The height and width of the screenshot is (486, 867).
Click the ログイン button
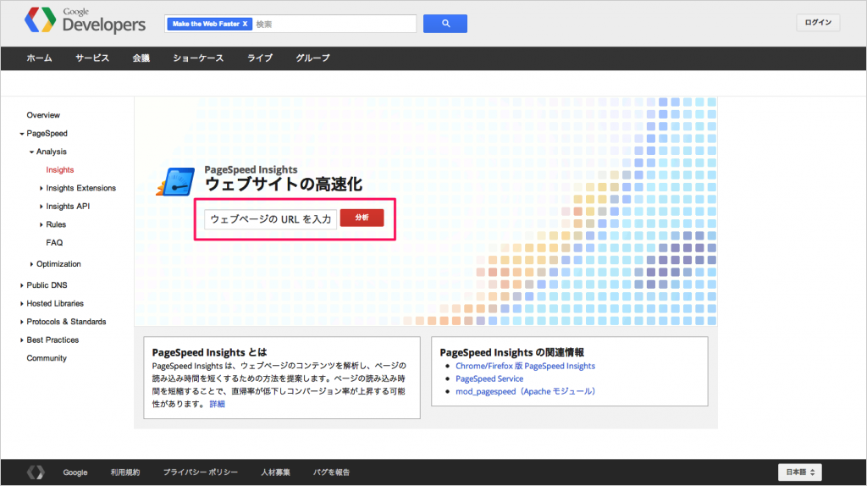coord(818,23)
